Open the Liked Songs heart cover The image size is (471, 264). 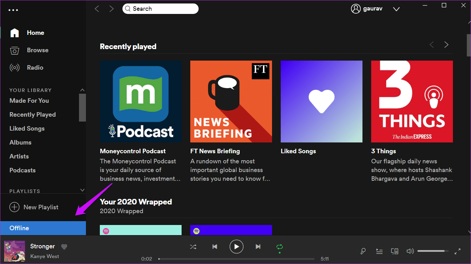[321, 101]
